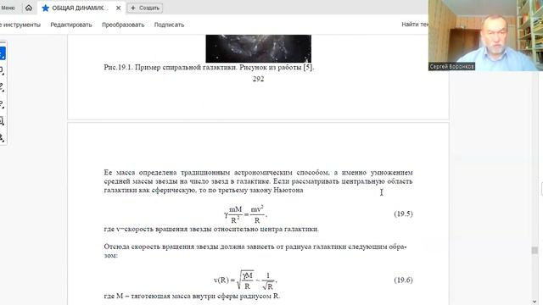This screenshot has height=305, width=543.
Task: Click the line где M – тяготеющая масса
Action: tap(192, 296)
